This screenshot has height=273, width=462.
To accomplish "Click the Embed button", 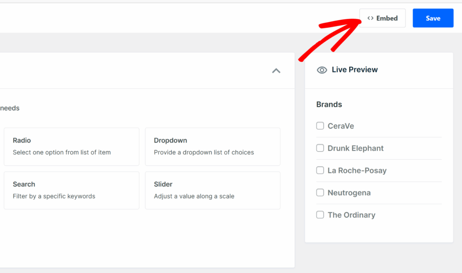I will tap(382, 18).
